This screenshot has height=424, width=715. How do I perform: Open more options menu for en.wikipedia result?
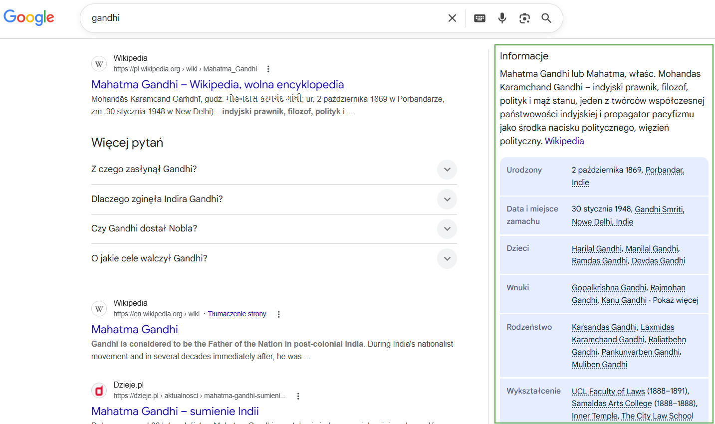279,314
